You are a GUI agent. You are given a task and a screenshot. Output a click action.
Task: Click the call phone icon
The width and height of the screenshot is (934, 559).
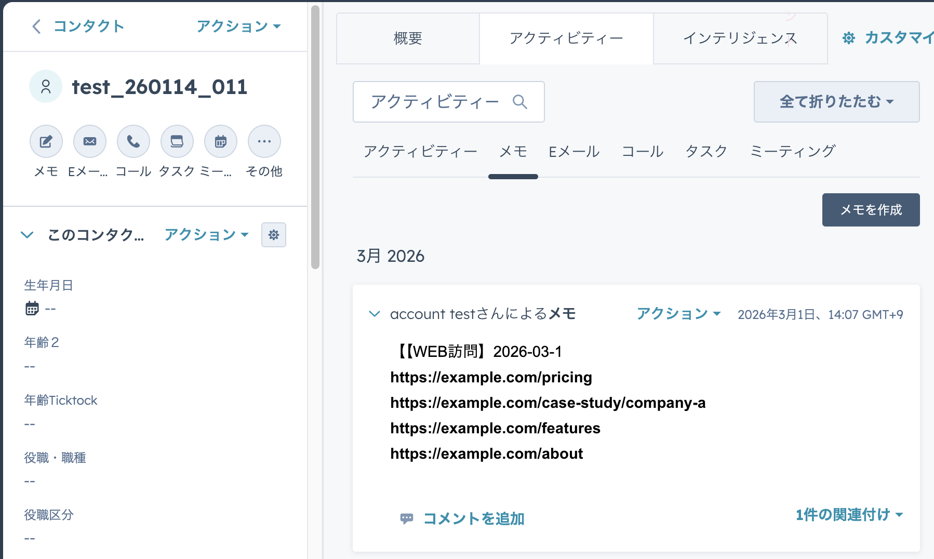pyautogui.click(x=134, y=141)
